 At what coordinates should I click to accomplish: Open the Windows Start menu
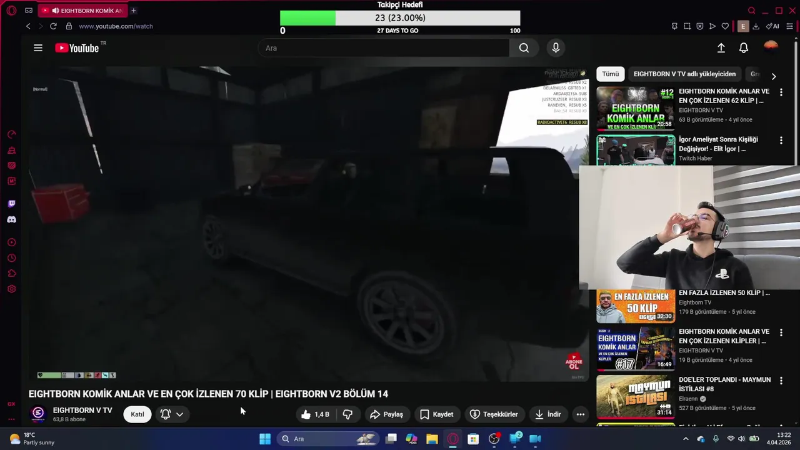pyautogui.click(x=265, y=439)
